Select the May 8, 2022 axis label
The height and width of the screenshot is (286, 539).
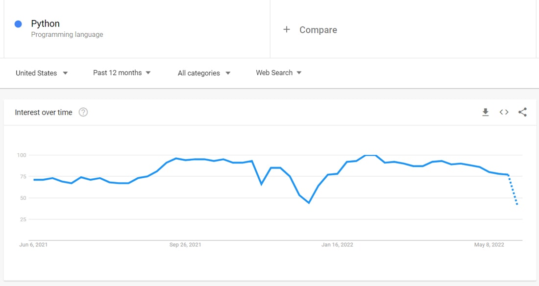489,245
